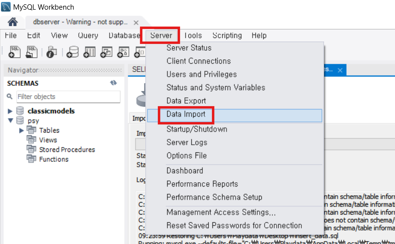This screenshot has height=244, width=395.
Task: Open the Edit menu
Action: 33,36
